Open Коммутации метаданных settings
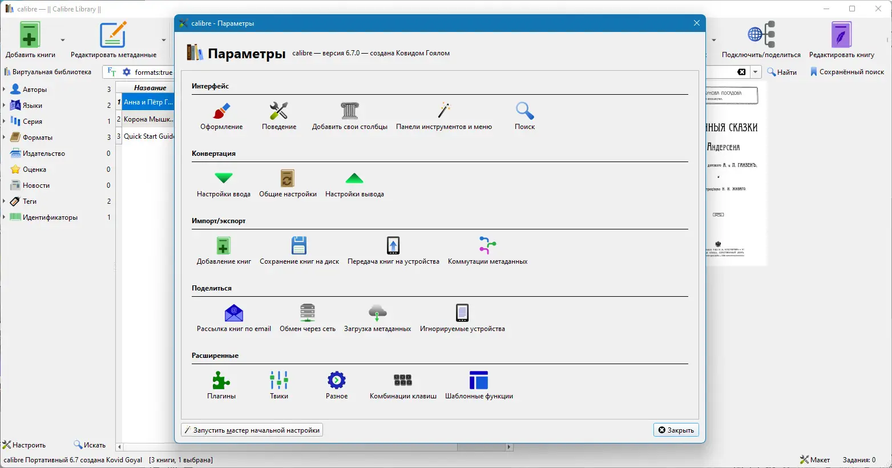The width and height of the screenshot is (892, 468). coord(487,251)
